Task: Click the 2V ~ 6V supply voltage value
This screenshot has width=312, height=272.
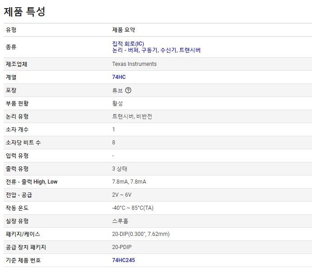Action: [121, 195]
